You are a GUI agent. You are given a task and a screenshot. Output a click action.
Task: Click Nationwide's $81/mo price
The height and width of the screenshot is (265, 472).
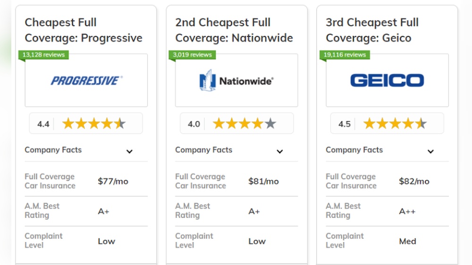(x=263, y=181)
